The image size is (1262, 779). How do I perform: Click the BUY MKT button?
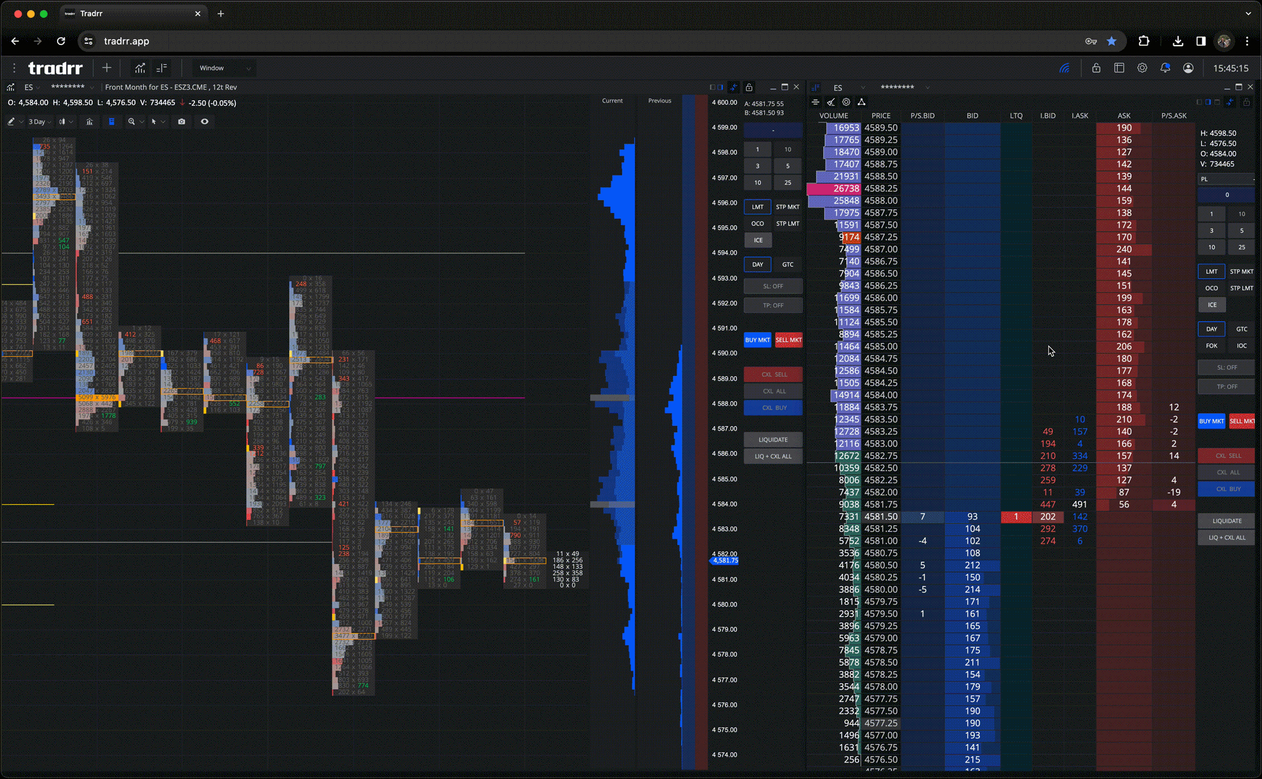757,340
